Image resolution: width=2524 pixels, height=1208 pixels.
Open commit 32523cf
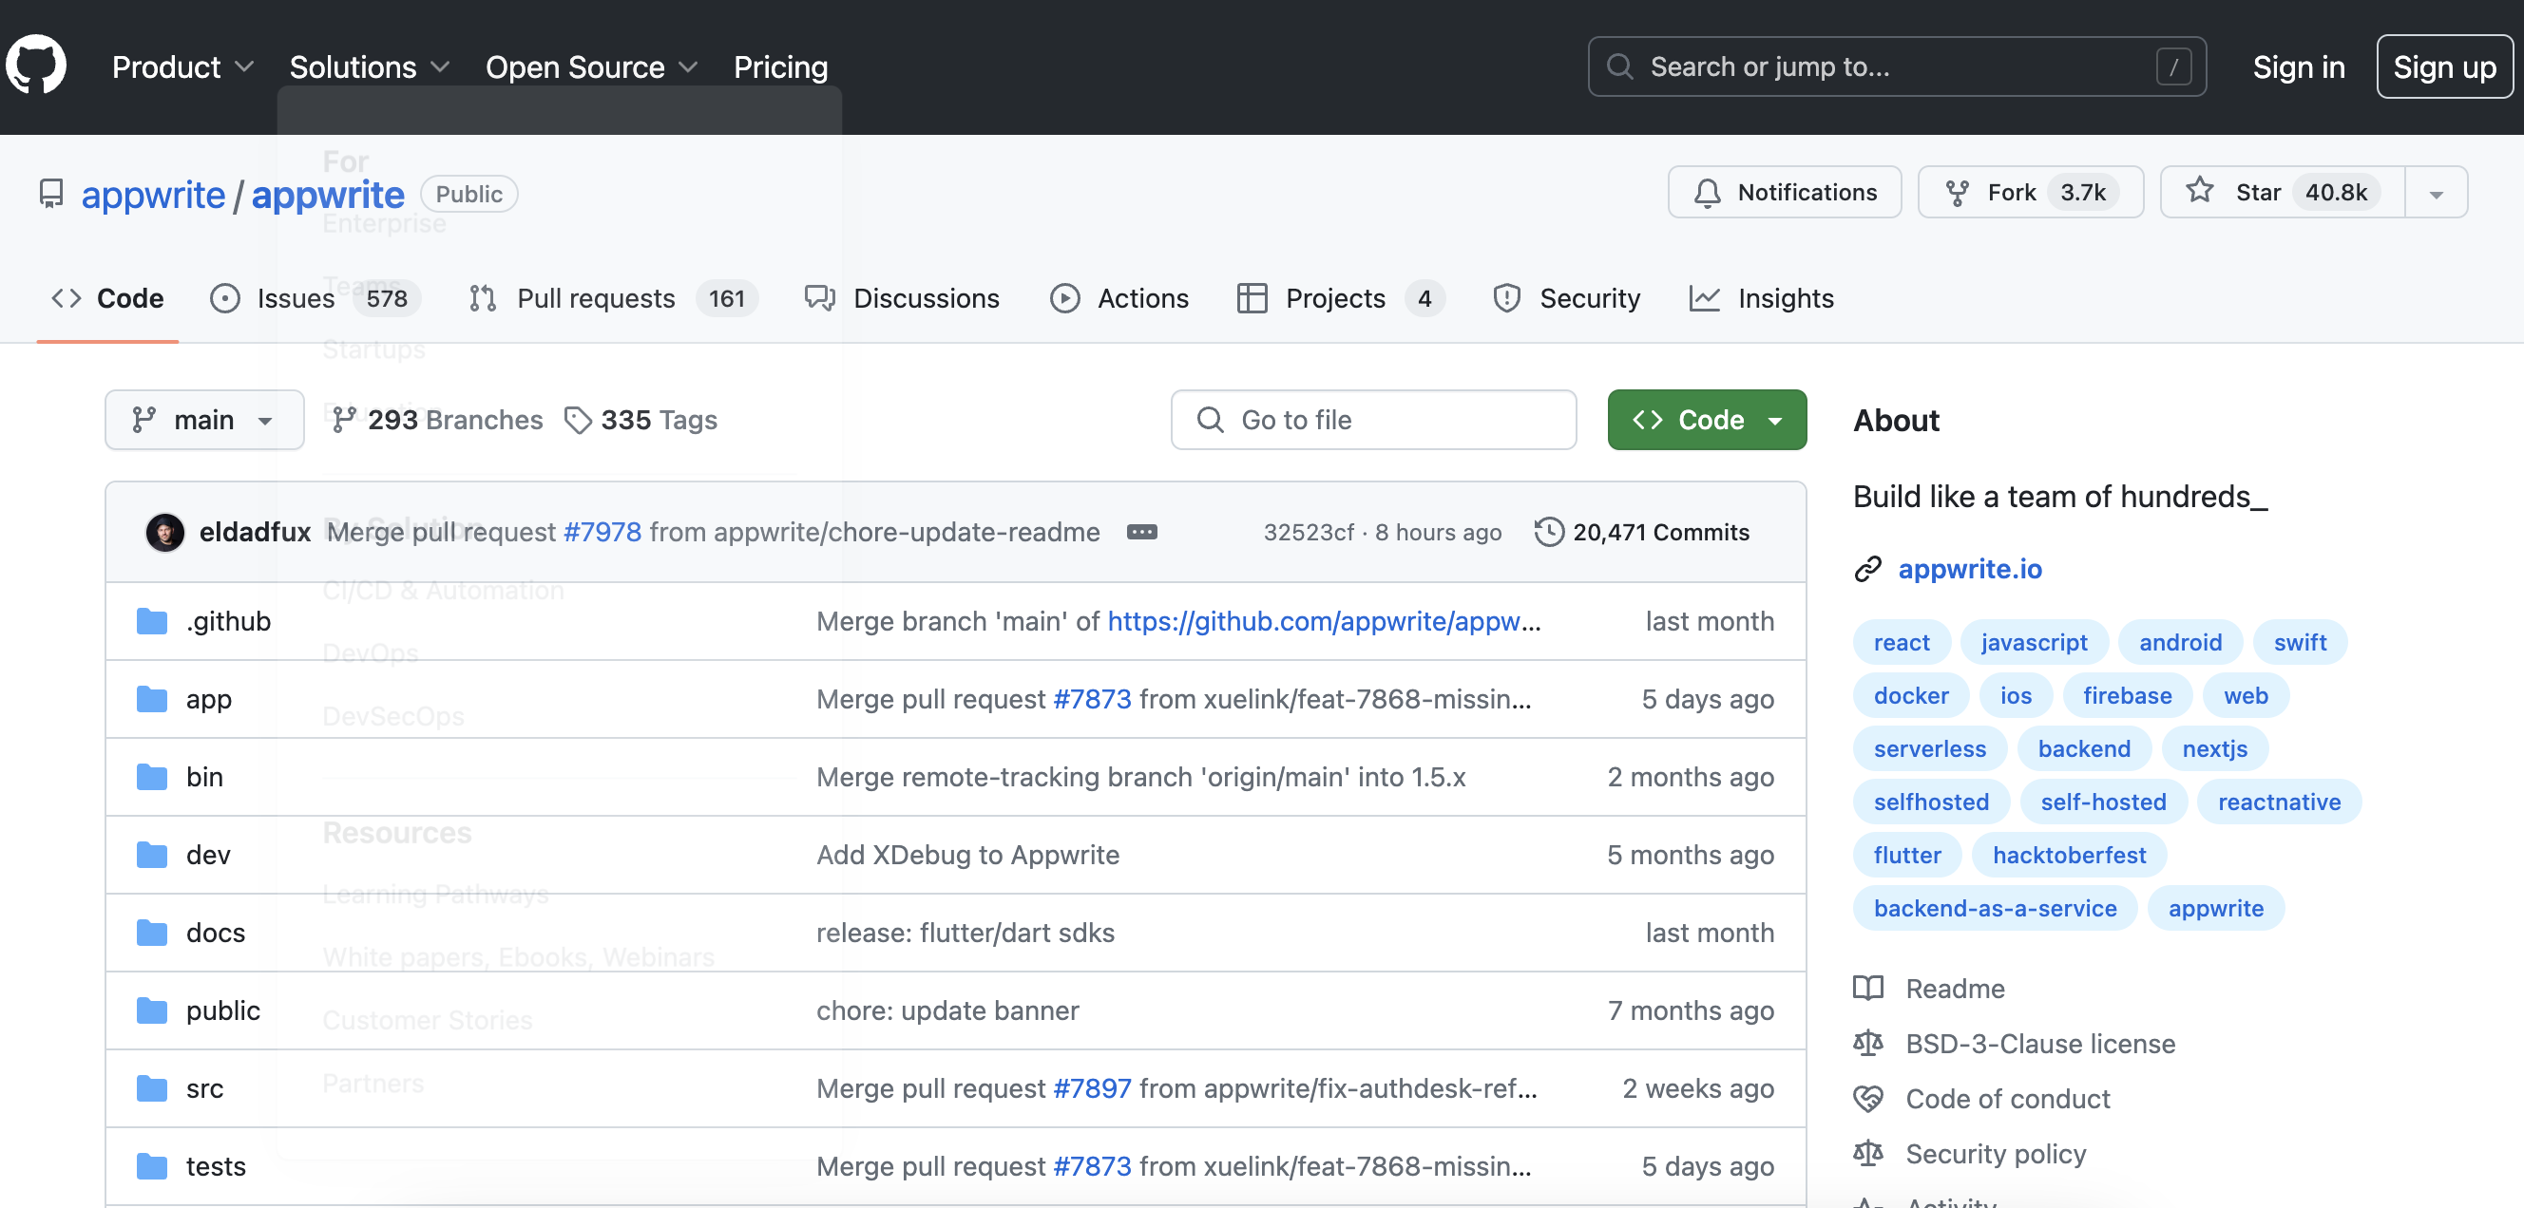click(x=1308, y=532)
